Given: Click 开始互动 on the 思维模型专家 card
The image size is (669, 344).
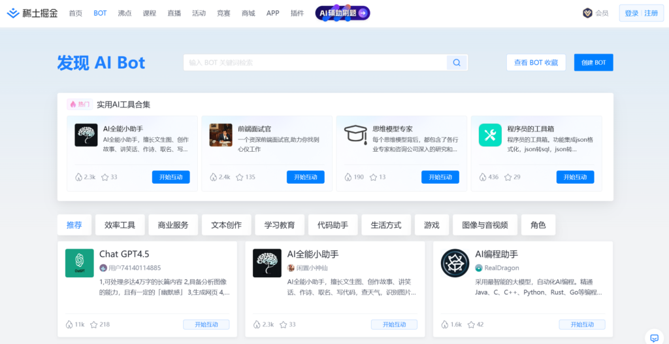Looking at the screenshot, I should (440, 177).
